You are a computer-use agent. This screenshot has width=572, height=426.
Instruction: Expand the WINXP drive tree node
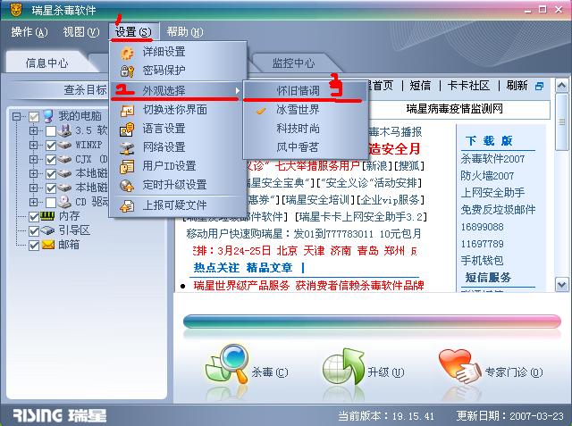pos(34,145)
